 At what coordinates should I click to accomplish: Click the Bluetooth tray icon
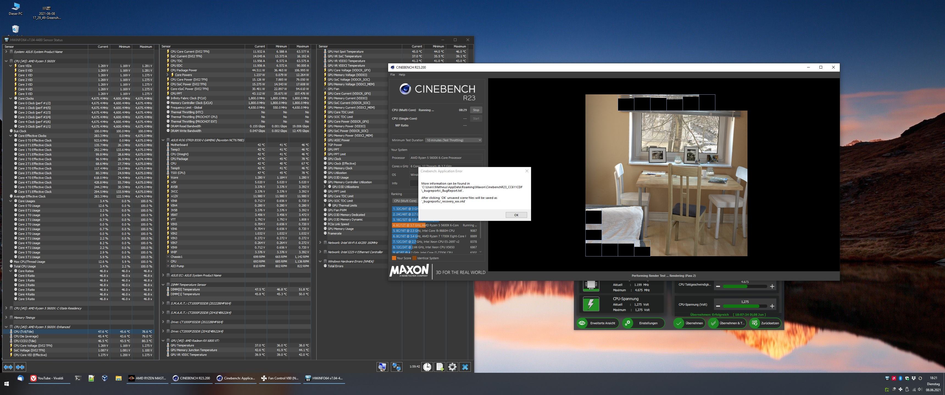click(900, 378)
